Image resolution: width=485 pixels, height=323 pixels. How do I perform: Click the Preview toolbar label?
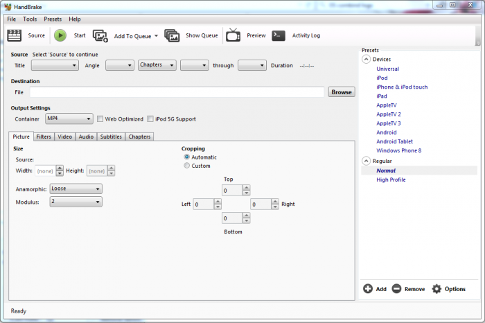point(256,35)
